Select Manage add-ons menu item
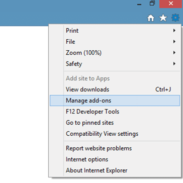Viewport: 183px width, 183px height. tap(115, 101)
